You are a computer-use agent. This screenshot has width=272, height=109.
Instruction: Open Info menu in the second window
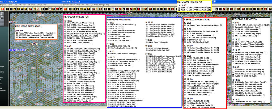(83, 5)
